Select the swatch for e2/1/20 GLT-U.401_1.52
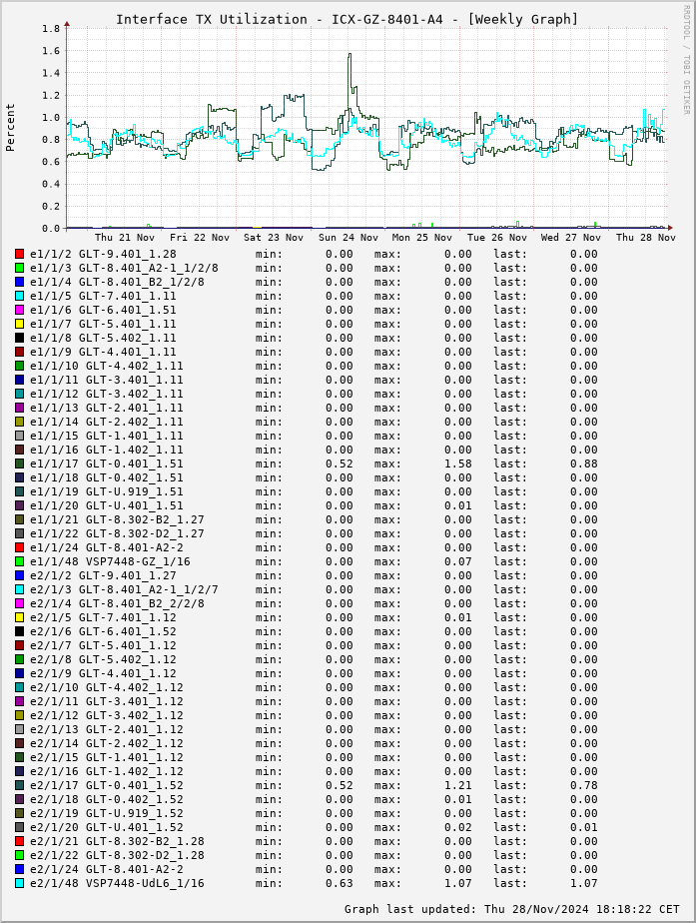Screen dimensions: 696x923 pyautogui.click(x=20, y=827)
